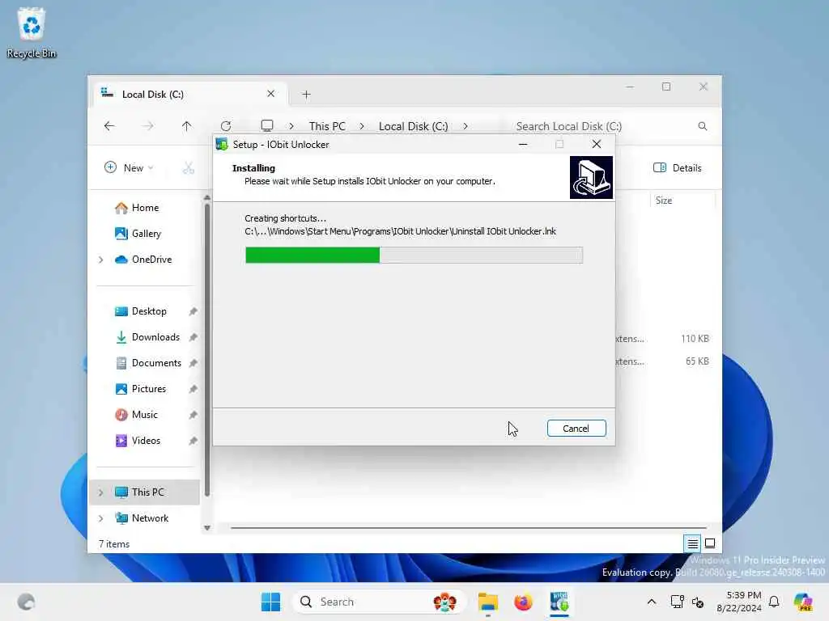
Task: Close the Local Disk (C:) tab
Action: point(270,94)
